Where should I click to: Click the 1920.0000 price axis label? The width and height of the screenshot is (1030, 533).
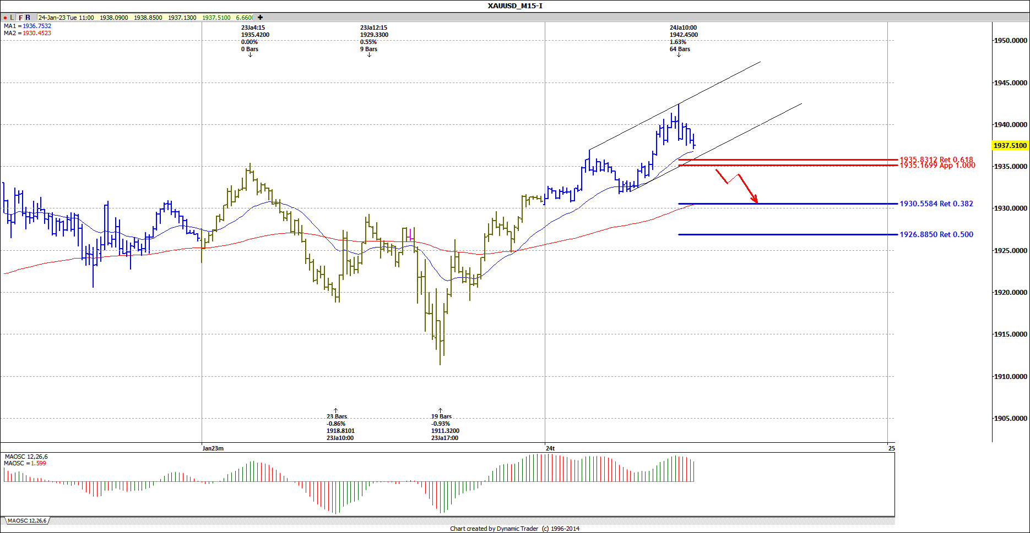pyautogui.click(x=1011, y=293)
